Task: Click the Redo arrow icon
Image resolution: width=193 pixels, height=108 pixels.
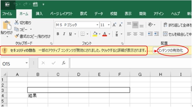Action: (x=25, y=4)
